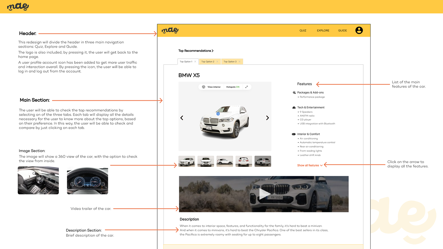Close the Top Option 3 tab
The image size is (443, 249).
point(240,62)
